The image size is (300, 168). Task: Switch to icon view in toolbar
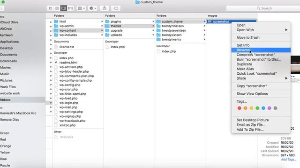click(50, 8)
